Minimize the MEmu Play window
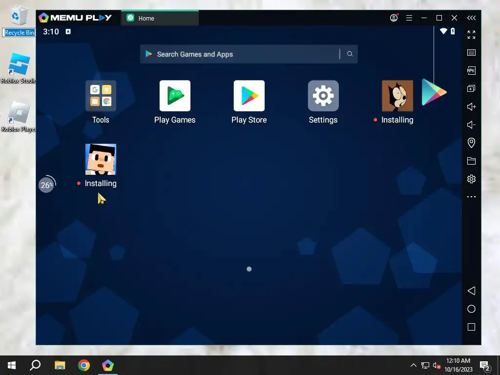 click(x=424, y=18)
